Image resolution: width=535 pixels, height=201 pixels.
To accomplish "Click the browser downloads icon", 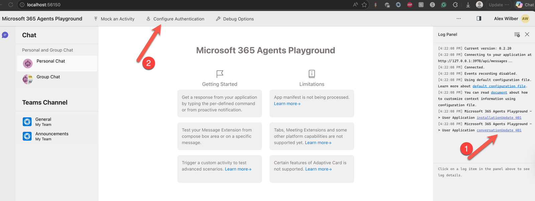I will pos(468,5).
